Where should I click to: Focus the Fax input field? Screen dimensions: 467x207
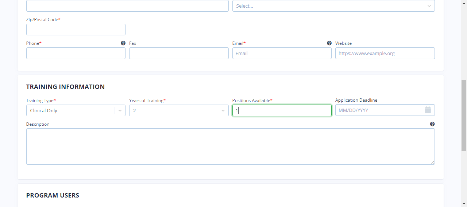point(179,53)
